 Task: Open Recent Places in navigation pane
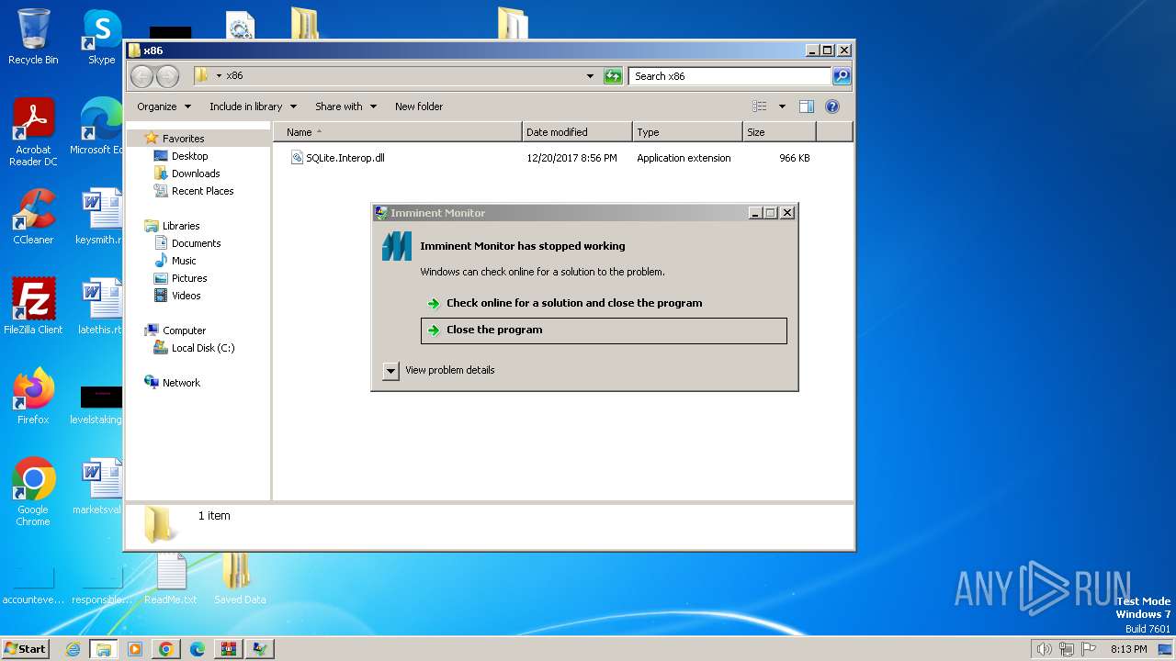tap(202, 191)
